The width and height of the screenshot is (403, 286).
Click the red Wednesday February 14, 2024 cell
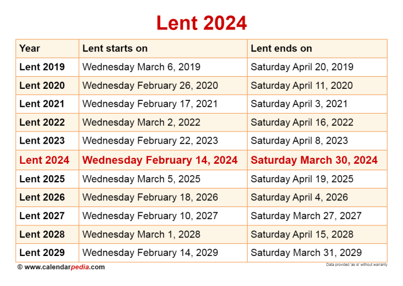point(160,160)
